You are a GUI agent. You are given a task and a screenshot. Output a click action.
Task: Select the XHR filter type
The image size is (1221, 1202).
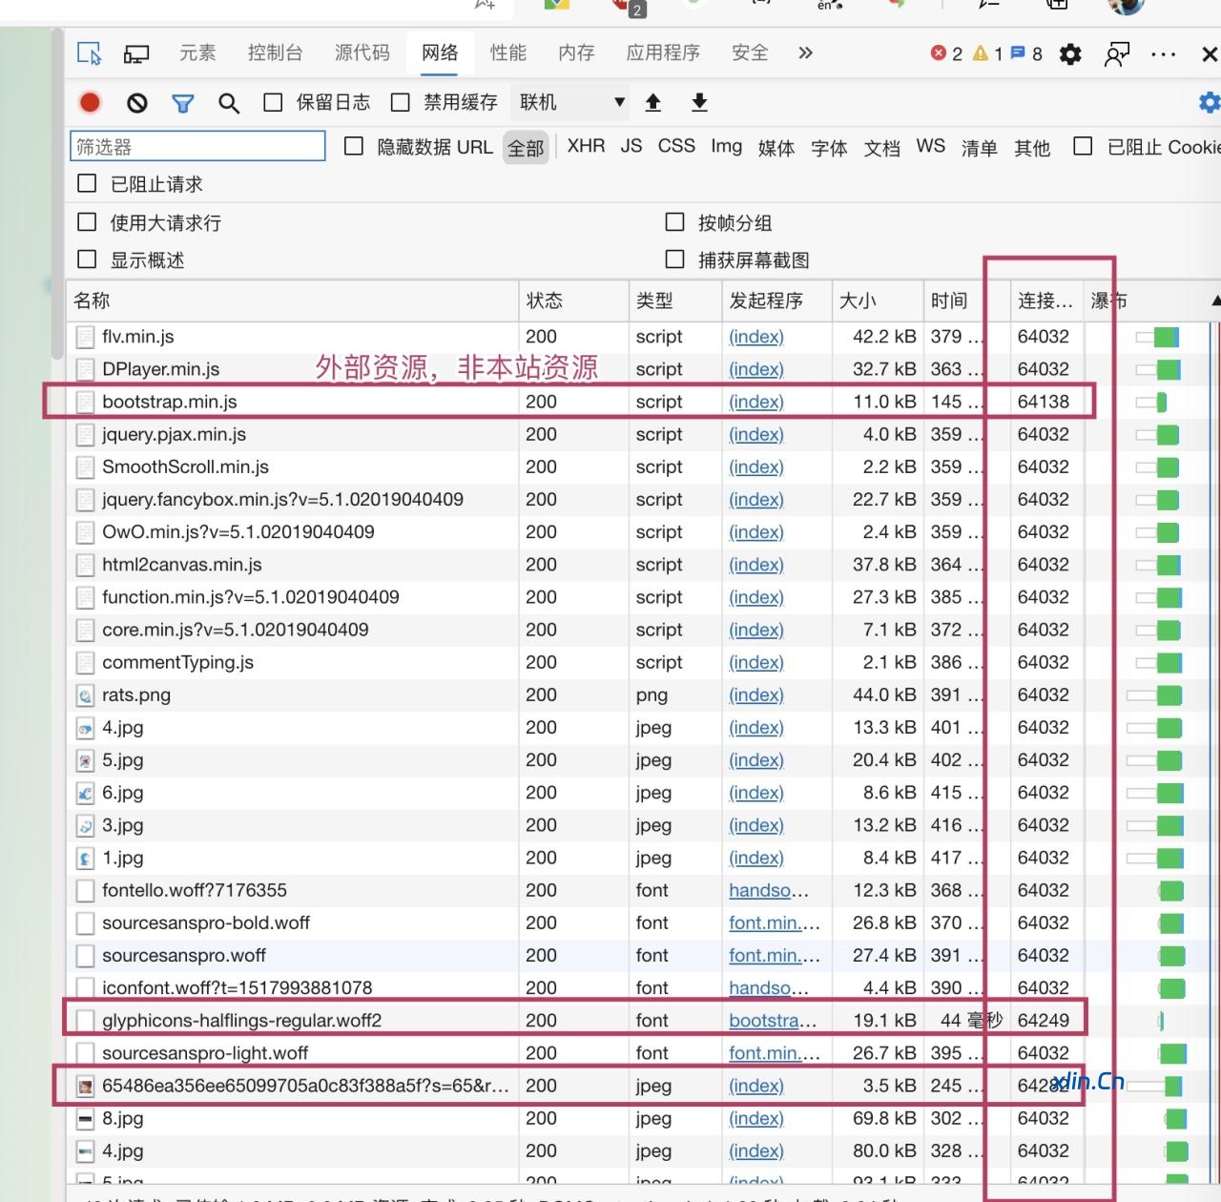(586, 146)
